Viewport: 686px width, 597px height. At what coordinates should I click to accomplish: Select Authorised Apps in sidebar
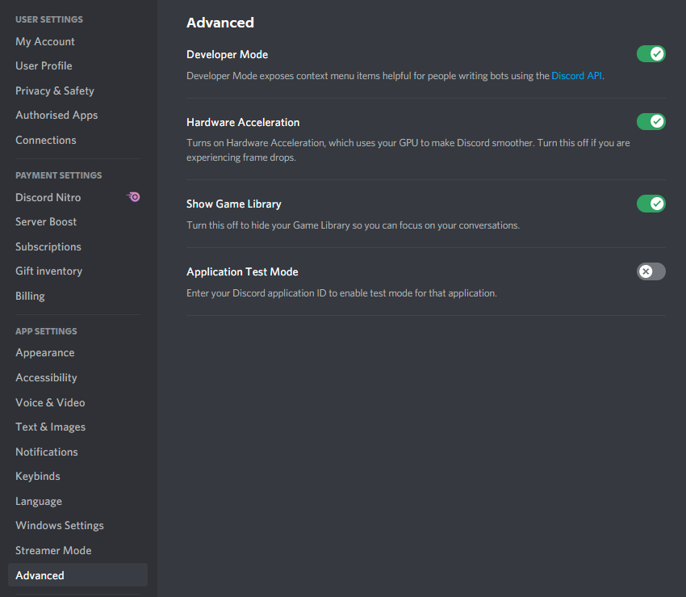[x=56, y=116]
